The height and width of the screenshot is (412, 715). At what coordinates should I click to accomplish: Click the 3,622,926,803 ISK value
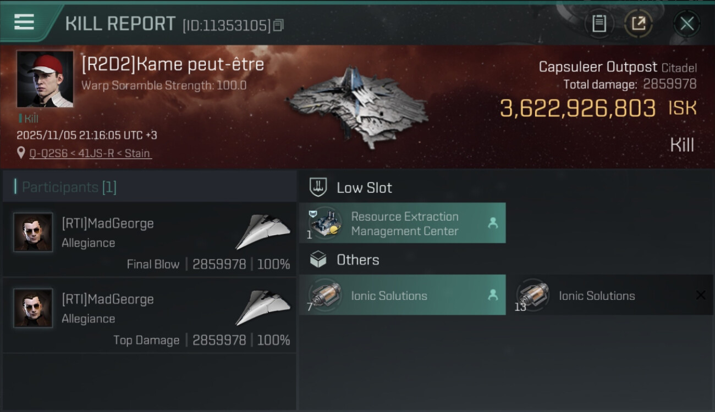click(x=577, y=108)
